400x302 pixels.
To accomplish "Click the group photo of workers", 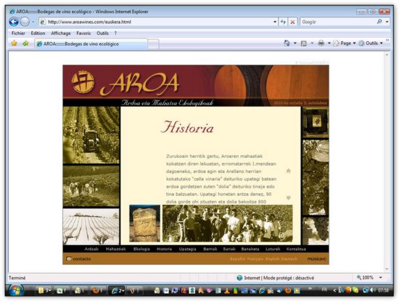I will pyautogui.click(x=227, y=223).
